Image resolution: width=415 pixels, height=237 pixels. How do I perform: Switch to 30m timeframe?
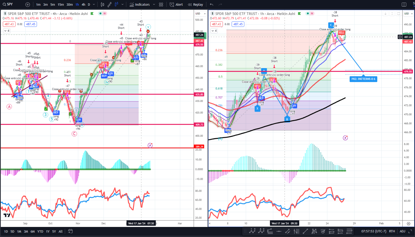(69, 4)
